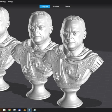Open the blue floppy disk app in taskbar
The width and height of the screenshot is (112, 112).
(x=20, y=110)
